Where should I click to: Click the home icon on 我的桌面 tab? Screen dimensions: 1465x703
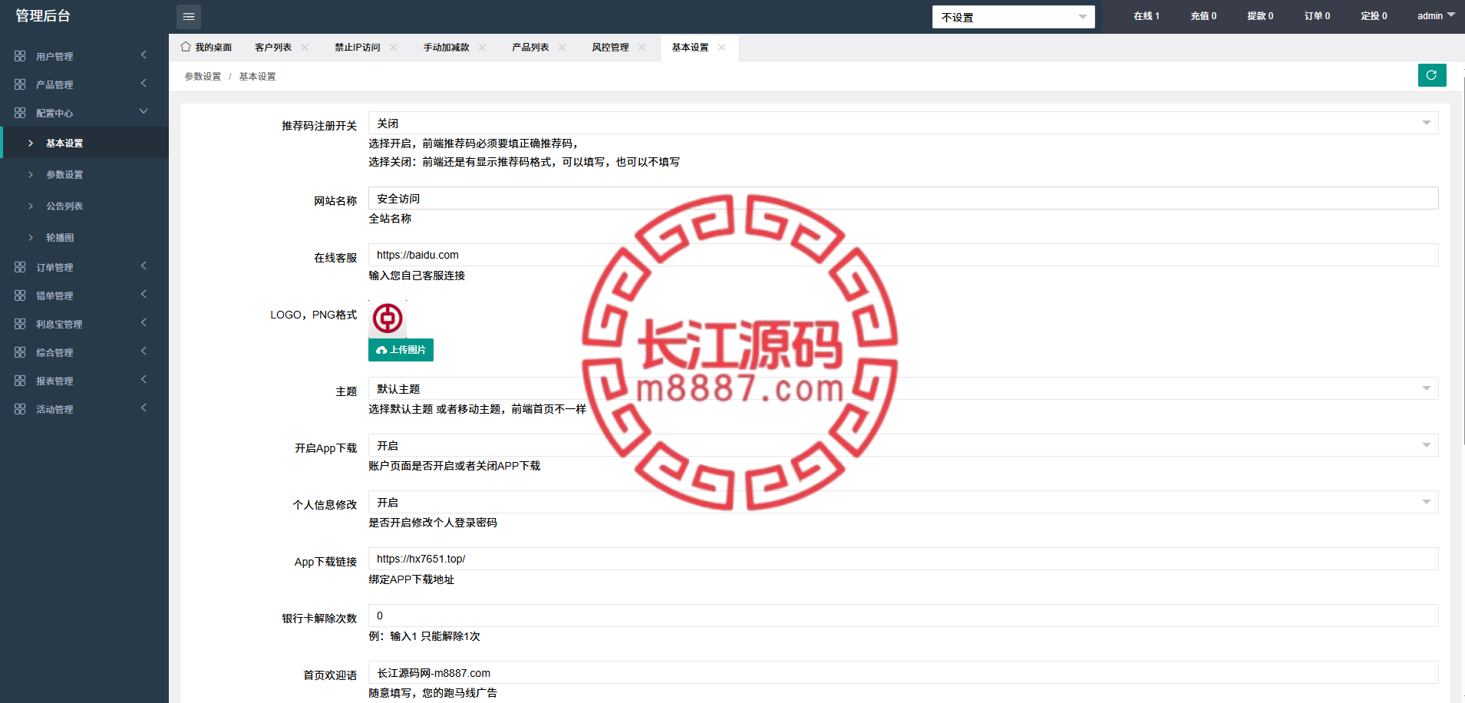[186, 47]
